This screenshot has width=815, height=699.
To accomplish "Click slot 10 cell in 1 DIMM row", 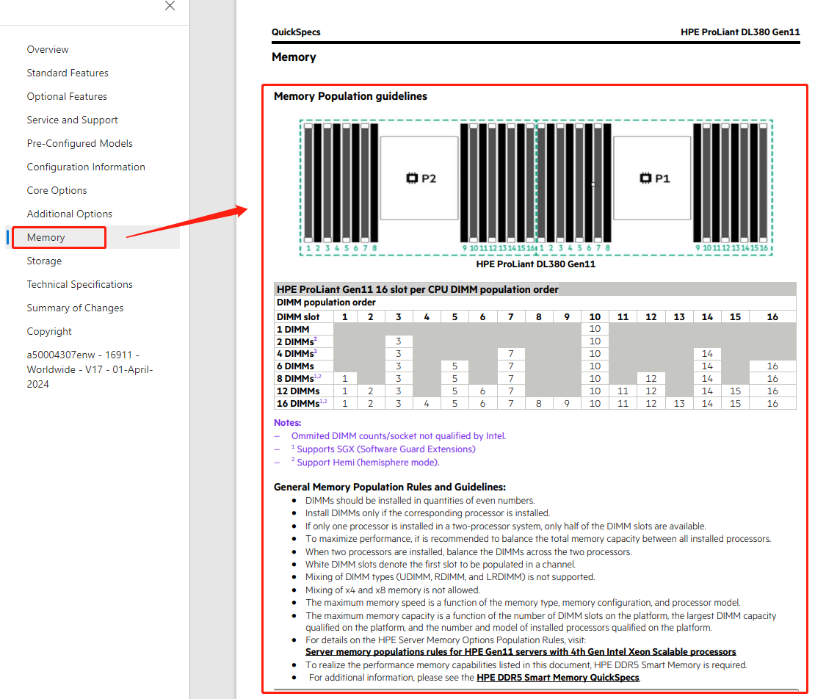I will (x=595, y=329).
